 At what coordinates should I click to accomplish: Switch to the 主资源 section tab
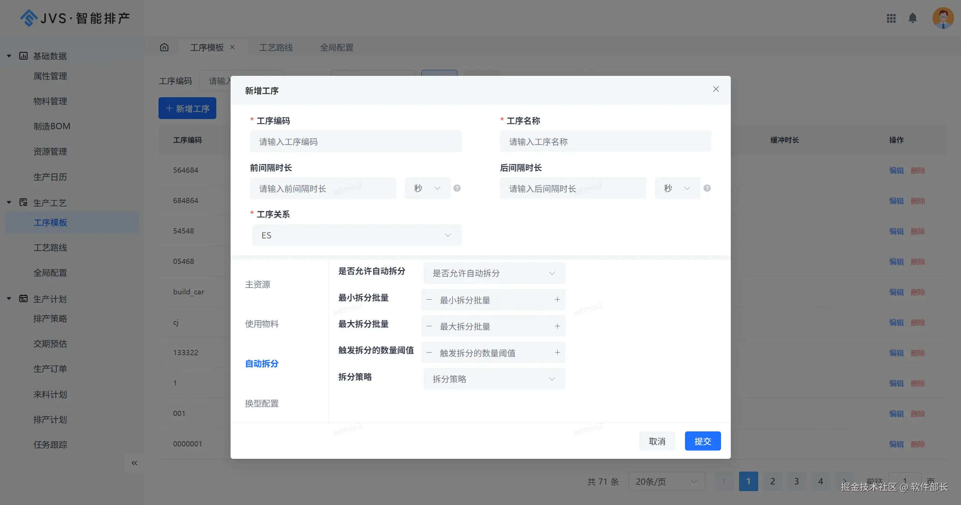point(258,284)
